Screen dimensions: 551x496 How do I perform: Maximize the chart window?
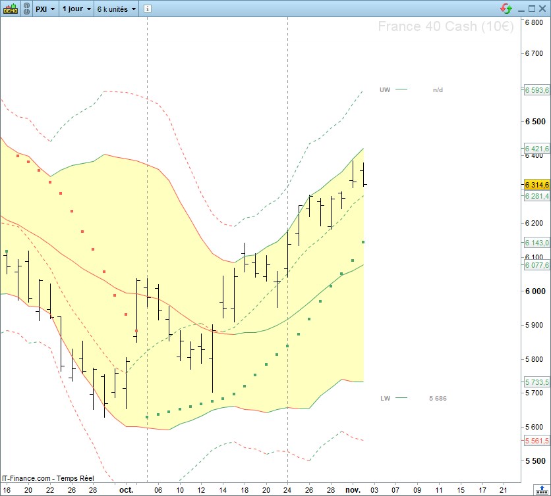point(532,9)
